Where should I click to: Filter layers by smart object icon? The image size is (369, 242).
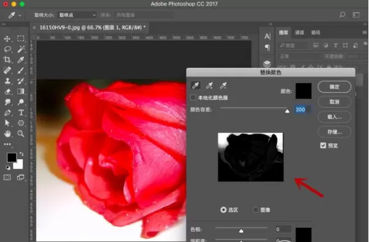pos(355,45)
